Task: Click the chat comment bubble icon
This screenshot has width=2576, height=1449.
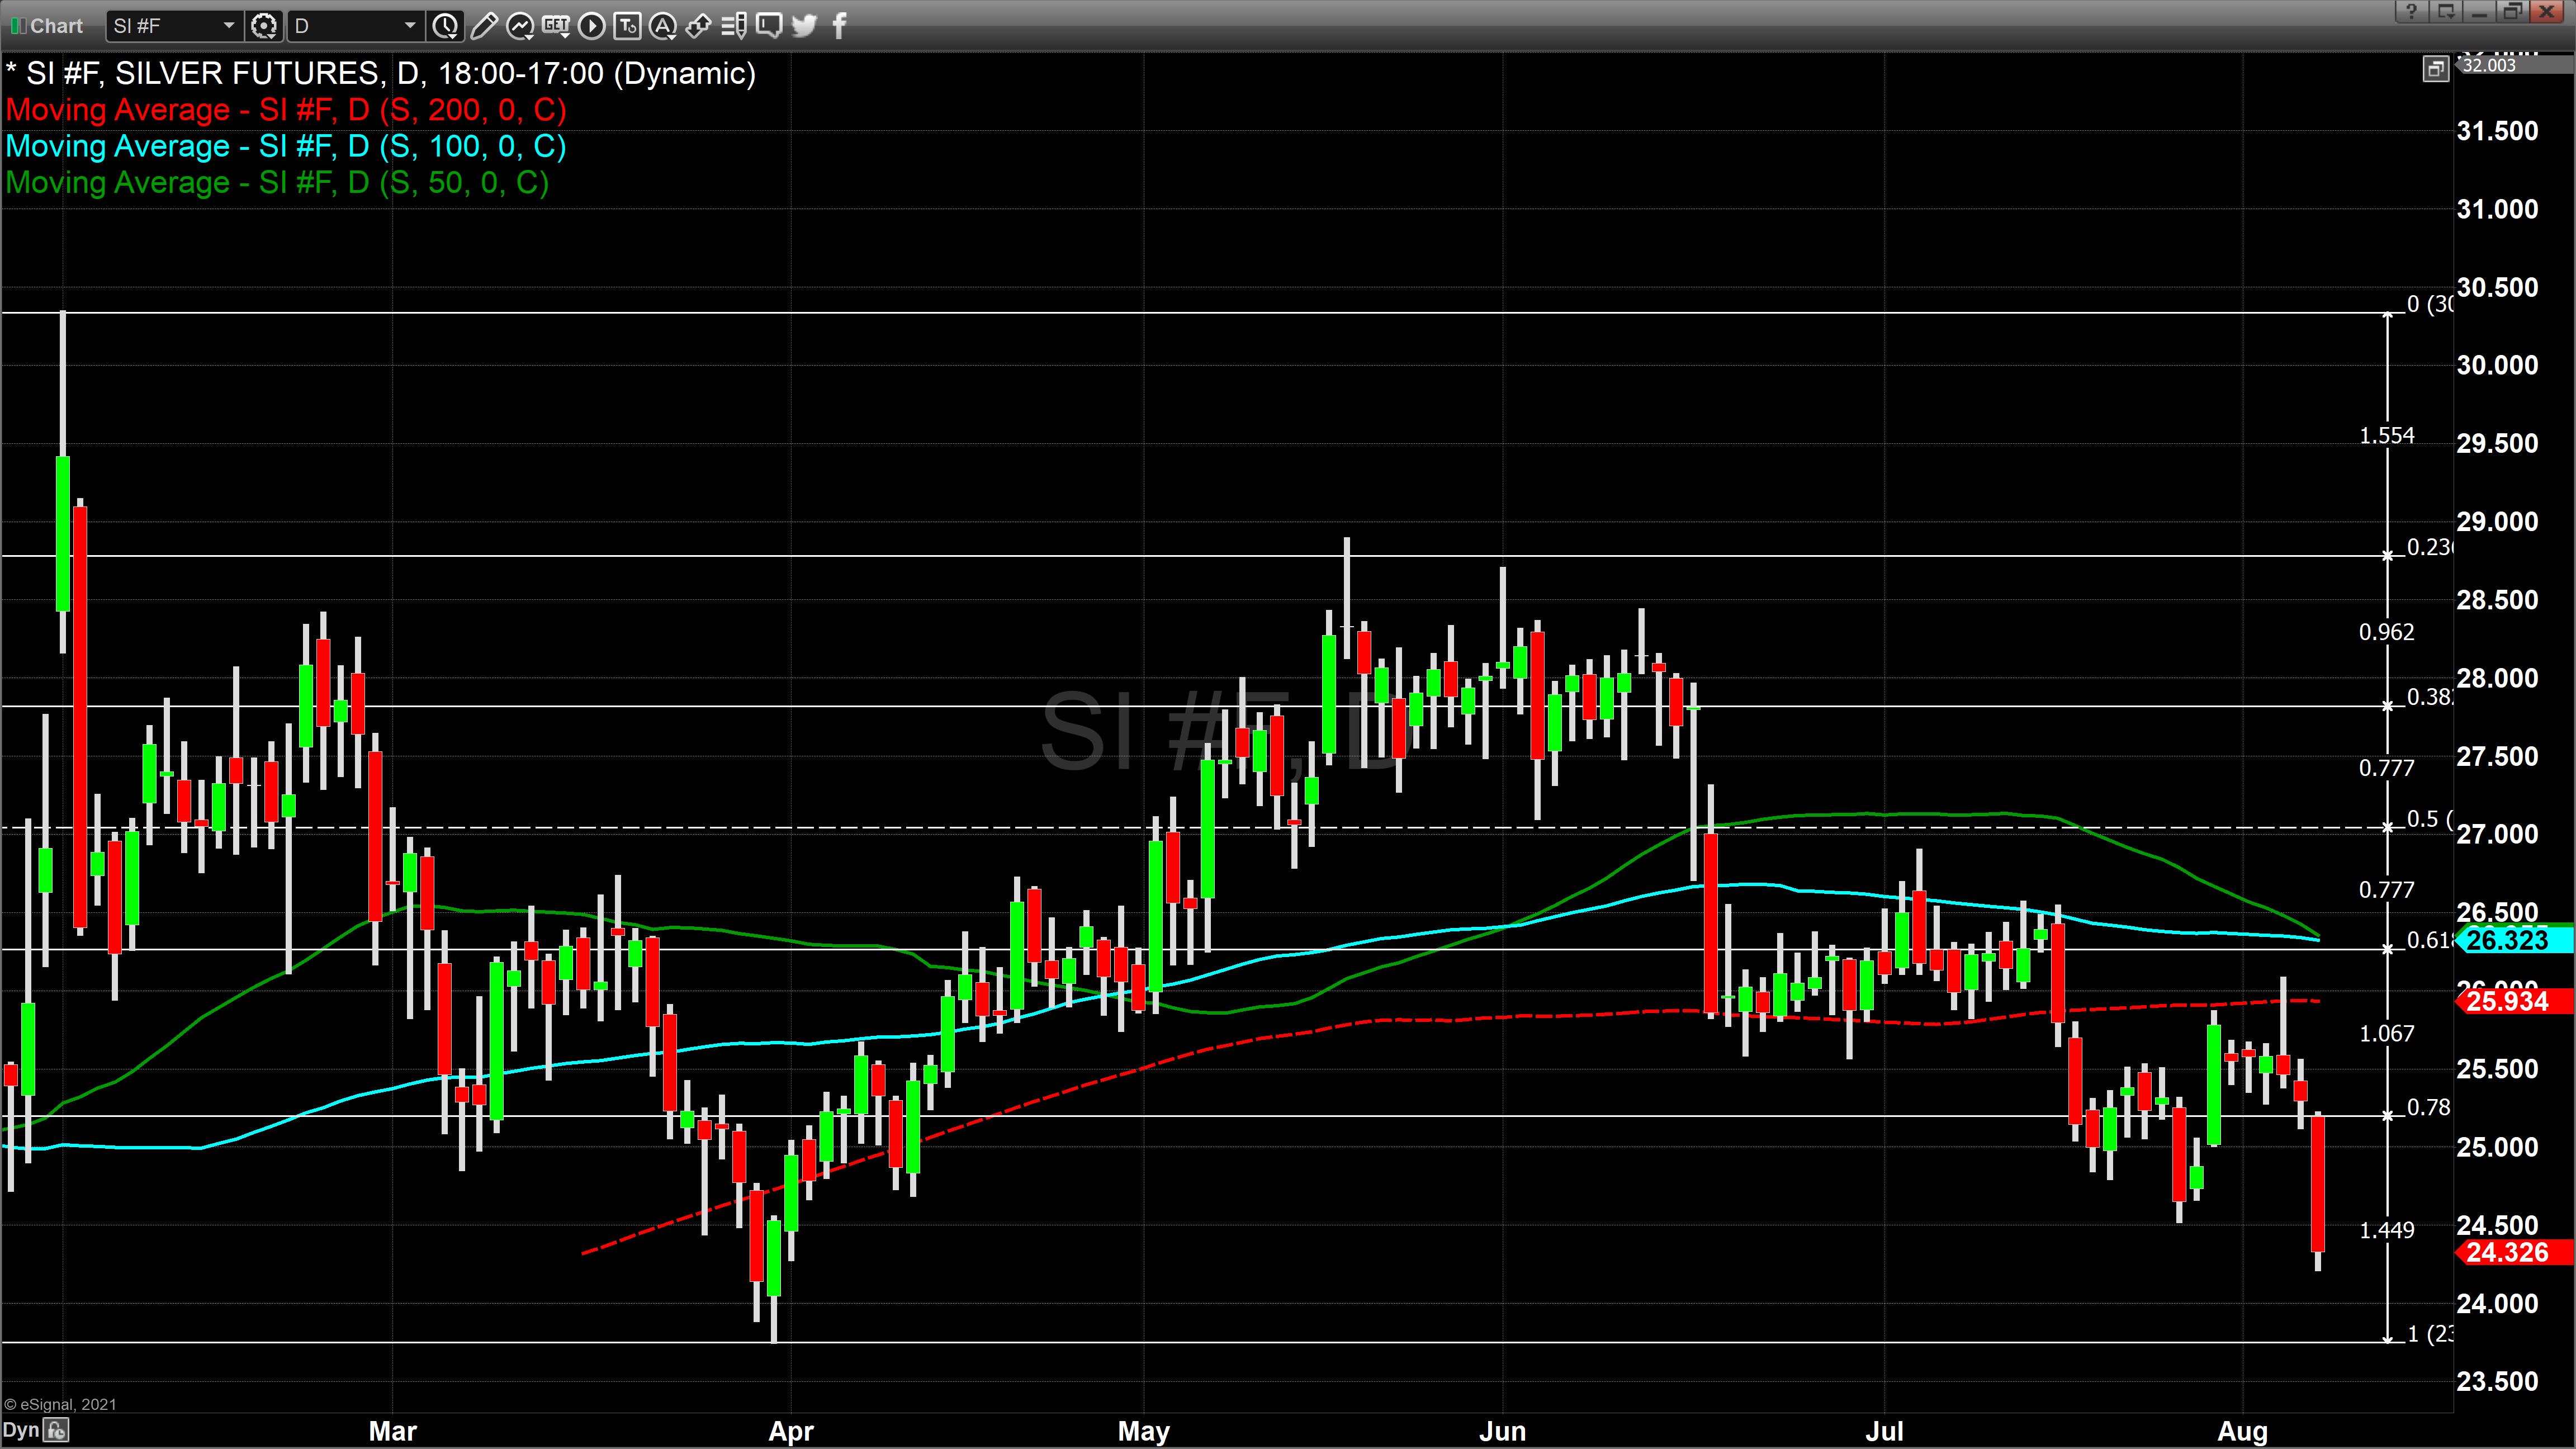Action: (x=769, y=26)
